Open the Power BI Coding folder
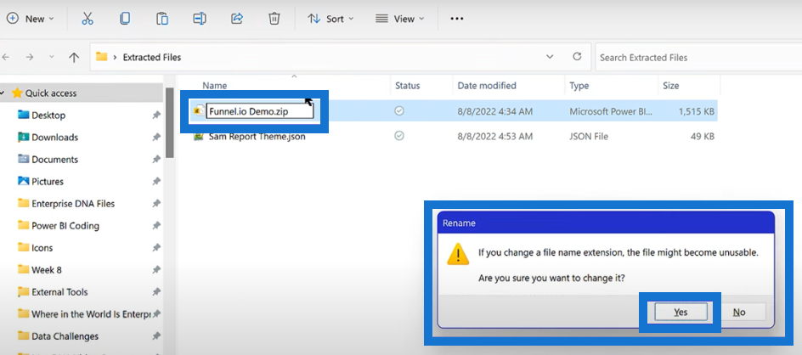The image size is (802, 355). pyautogui.click(x=65, y=226)
